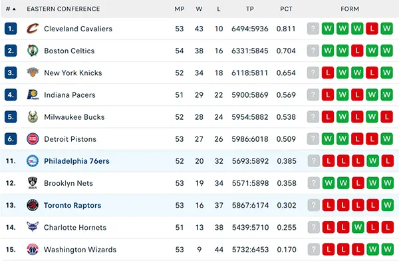
Task: Click the Cleveland Cavaliers team logo
Action: pyautogui.click(x=33, y=29)
